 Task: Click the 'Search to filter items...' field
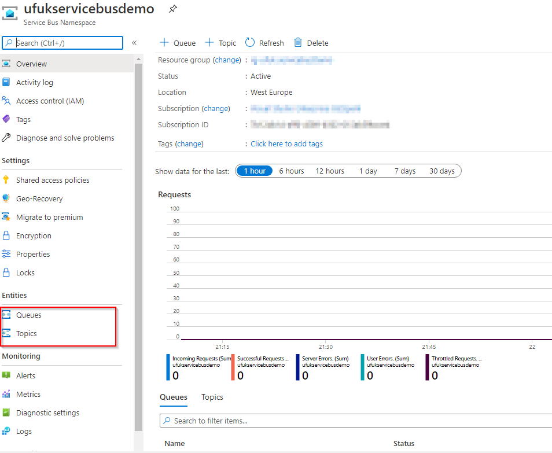click(356, 421)
